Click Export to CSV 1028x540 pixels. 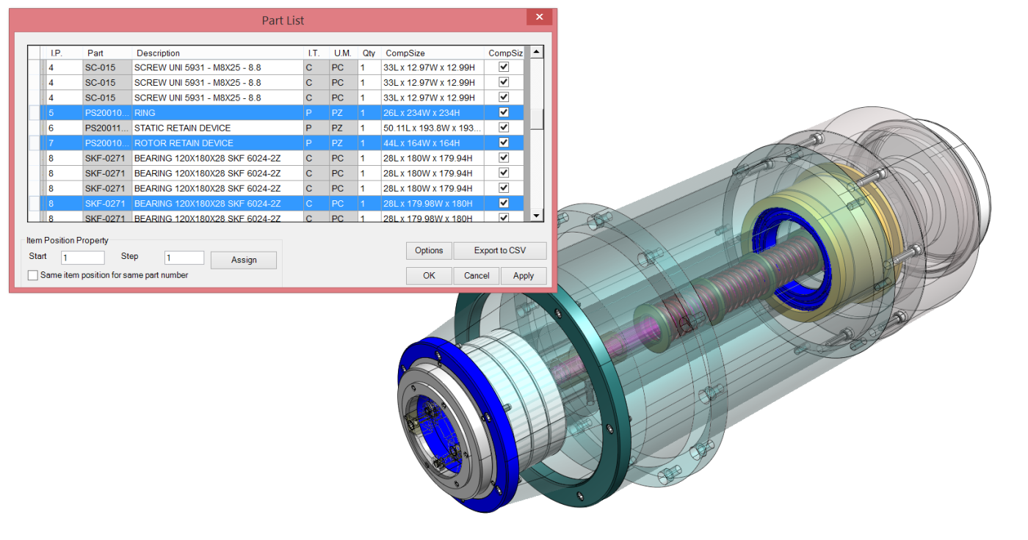(x=500, y=250)
